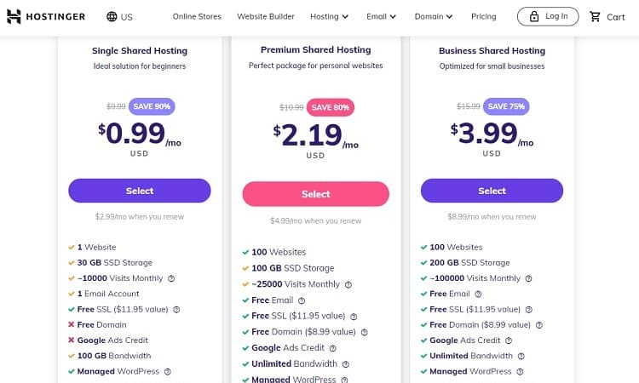
Task: Open Website Builder in navigation
Action: pyautogui.click(x=266, y=17)
